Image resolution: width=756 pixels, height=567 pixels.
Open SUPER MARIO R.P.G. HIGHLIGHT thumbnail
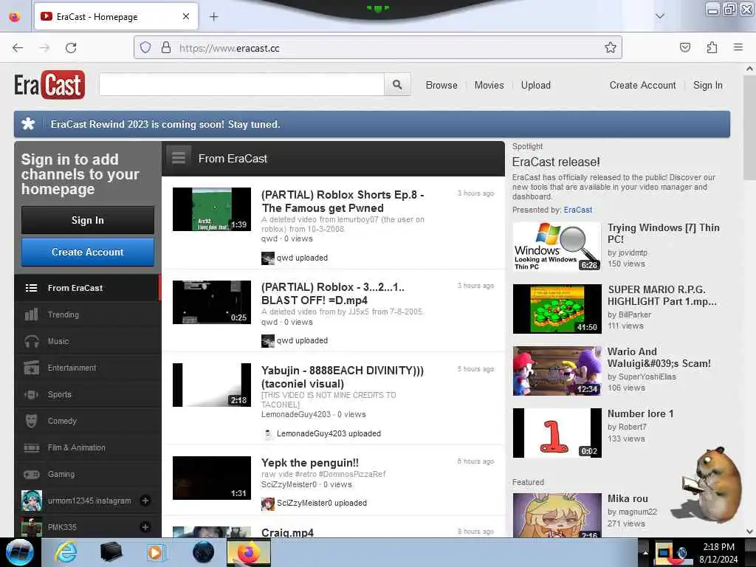coord(557,309)
